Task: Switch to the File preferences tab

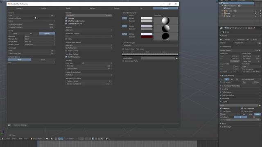Action: coord(141,8)
